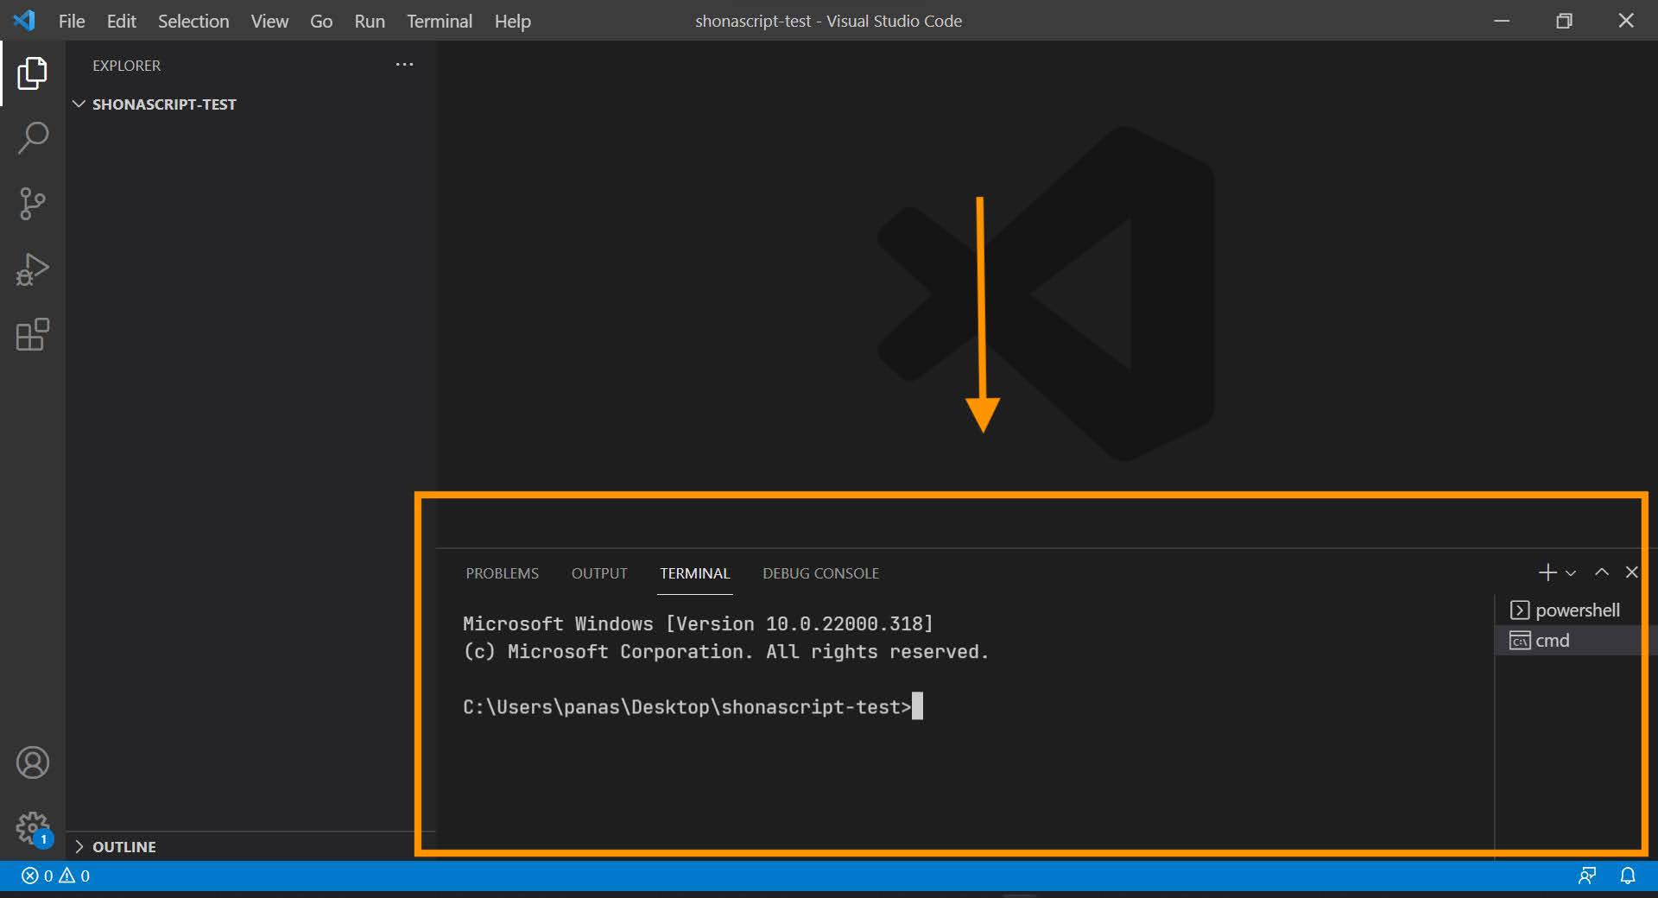Switch to the Debug Console tab

tap(820, 573)
